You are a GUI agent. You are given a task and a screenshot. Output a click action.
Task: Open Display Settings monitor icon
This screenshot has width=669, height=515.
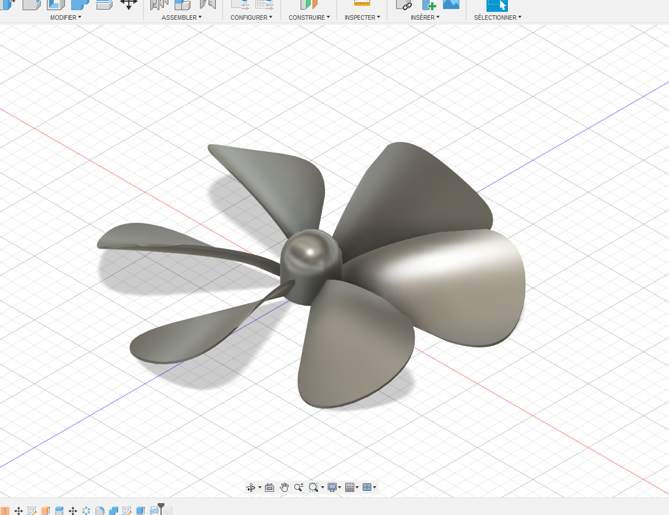pyautogui.click(x=332, y=487)
